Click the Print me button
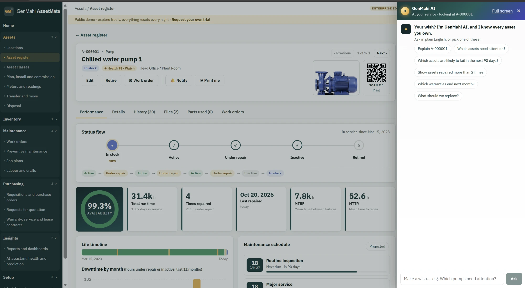This screenshot has height=288, width=525. [209, 80]
